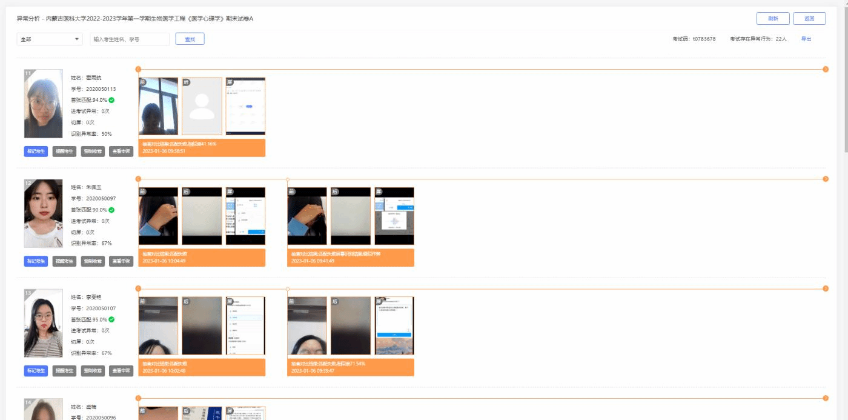The width and height of the screenshot is (848, 420).
Task: Click 查看申诉 for student 2020050113
Action: click(x=121, y=152)
